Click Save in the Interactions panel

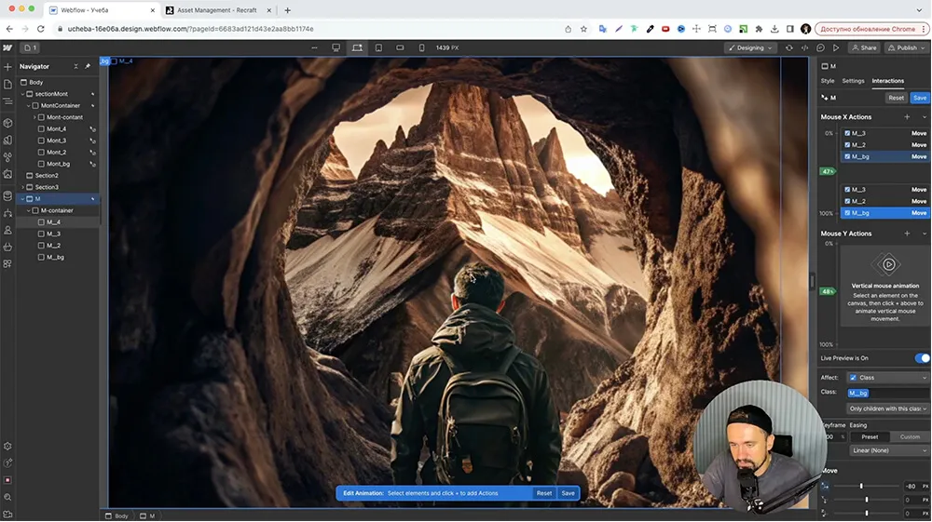click(919, 98)
